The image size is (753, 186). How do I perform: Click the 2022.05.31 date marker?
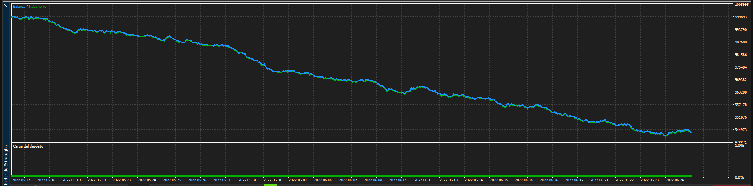[x=247, y=180]
